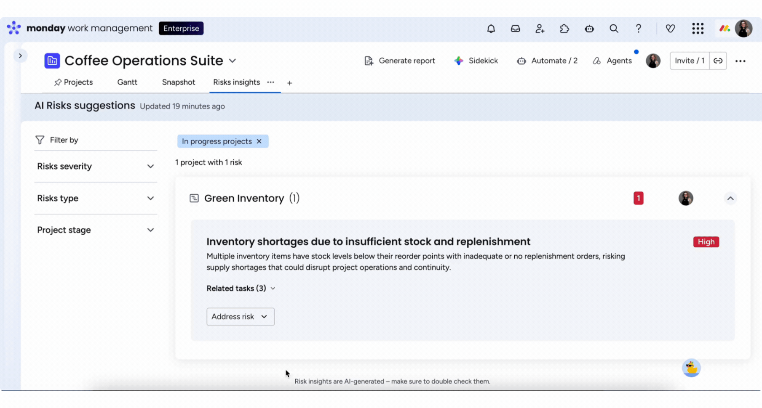Open the notifications bell

click(x=491, y=29)
